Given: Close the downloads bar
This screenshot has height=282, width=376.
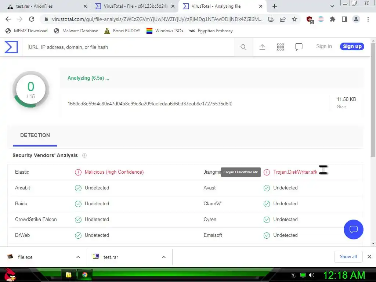Looking at the screenshot, I should 369,257.
